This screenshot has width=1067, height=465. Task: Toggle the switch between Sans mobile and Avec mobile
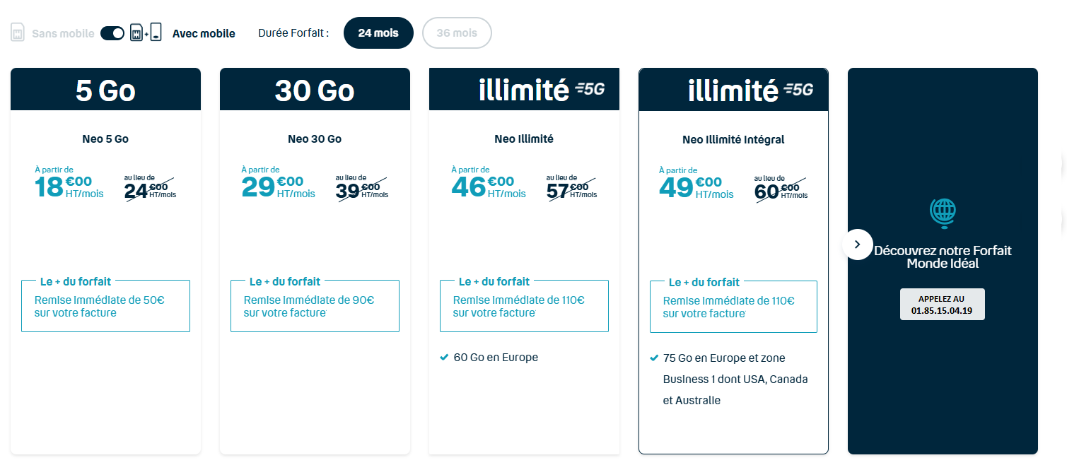tap(112, 32)
